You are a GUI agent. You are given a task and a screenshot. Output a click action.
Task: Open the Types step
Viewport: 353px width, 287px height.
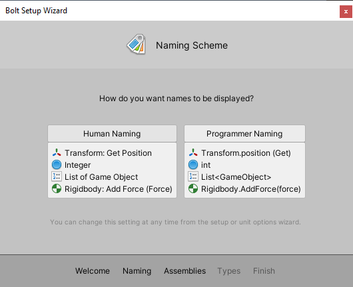pos(228,271)
